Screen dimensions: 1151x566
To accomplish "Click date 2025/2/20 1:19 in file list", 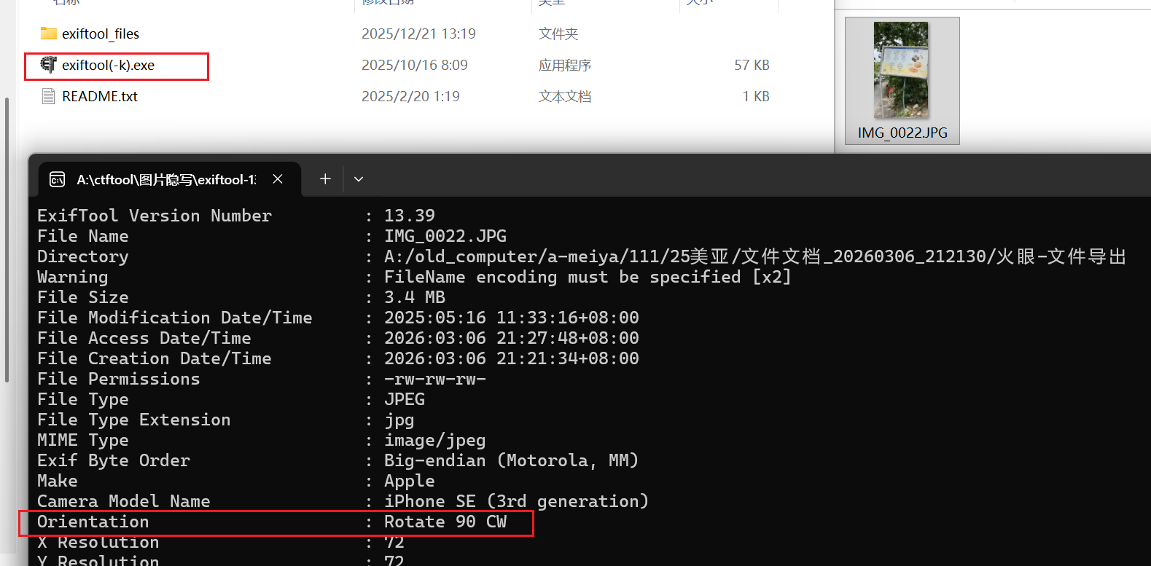I will (410, 96).
